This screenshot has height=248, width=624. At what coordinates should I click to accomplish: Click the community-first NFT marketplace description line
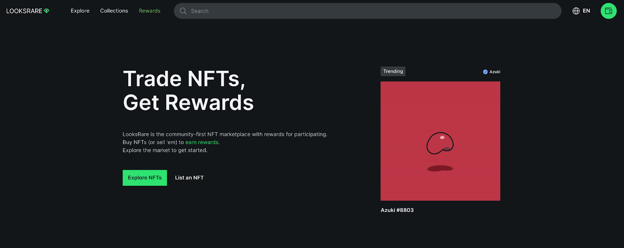pos(225,134)
